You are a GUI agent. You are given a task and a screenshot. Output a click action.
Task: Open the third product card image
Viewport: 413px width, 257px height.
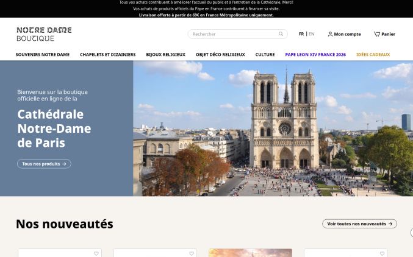250,253
